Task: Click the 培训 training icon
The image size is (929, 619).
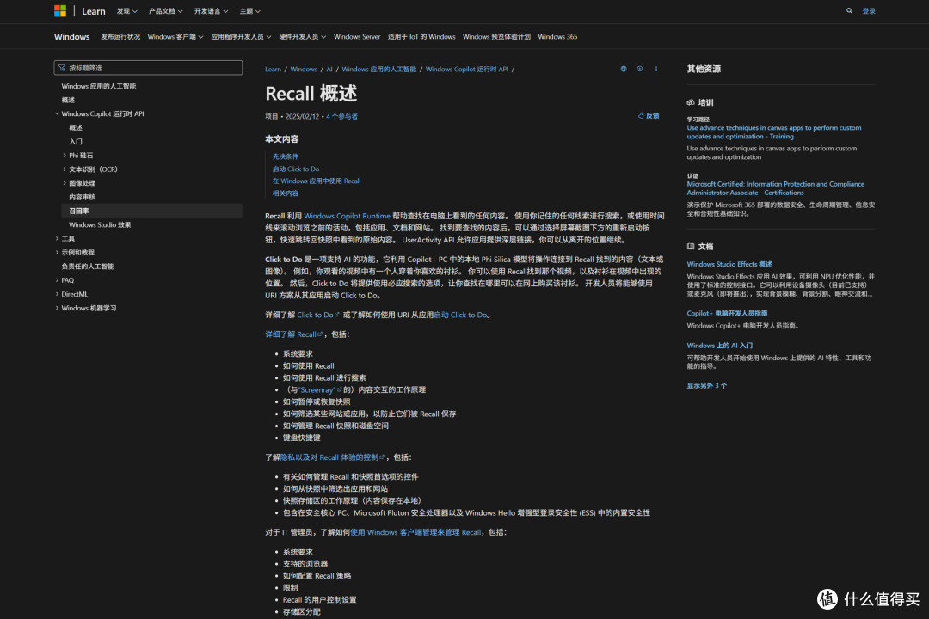Action: [x=690, y=102]
